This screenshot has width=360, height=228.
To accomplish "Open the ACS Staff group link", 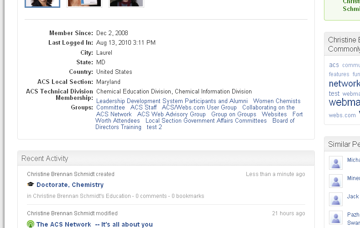I will pyautogui.click(x=143, y=108).
